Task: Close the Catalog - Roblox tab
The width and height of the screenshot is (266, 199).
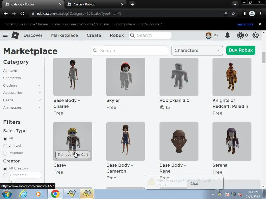Action: coord(60,4)
